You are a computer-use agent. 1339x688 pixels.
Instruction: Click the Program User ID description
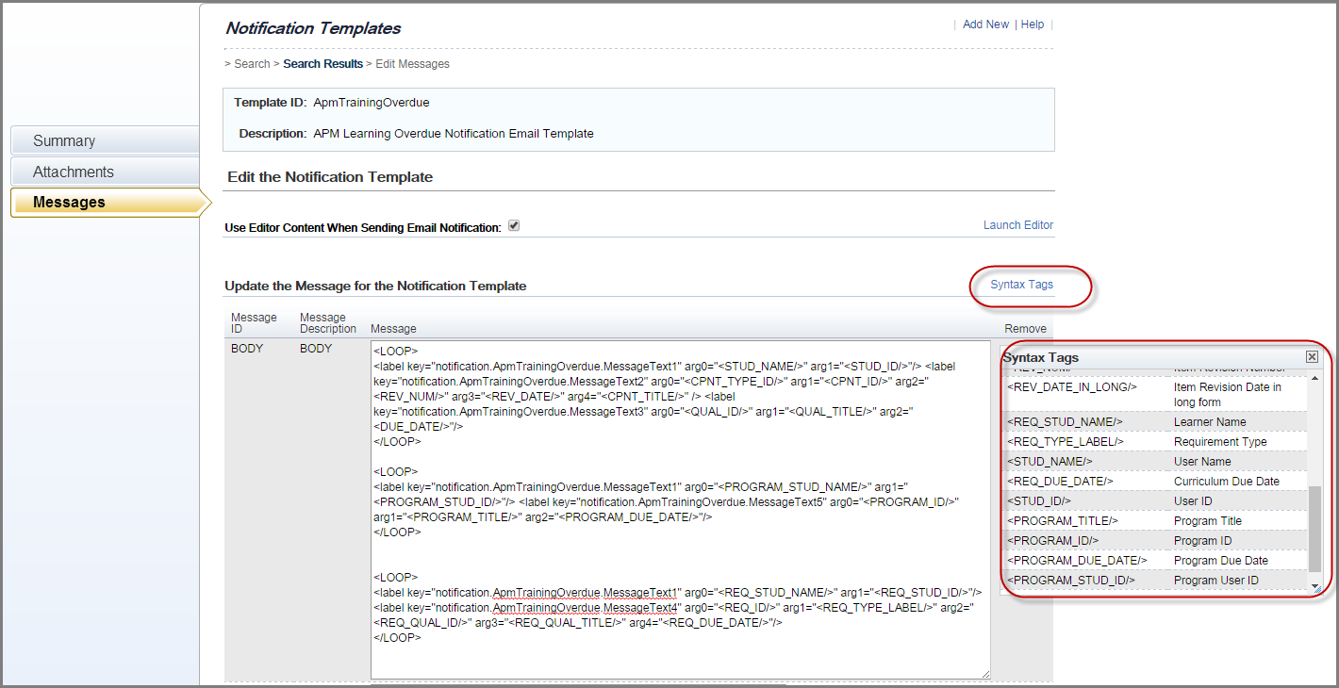click(1216, 581)
